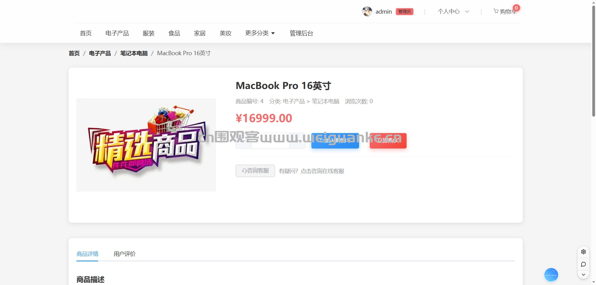The width and height of the screenshot is (596, 285).
Task: Focus the quantity input field
Action: click(270, 141)
